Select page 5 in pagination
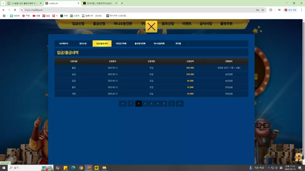This screenshot has width=305, height=171. pyautogui.click(x=164, y=103)
